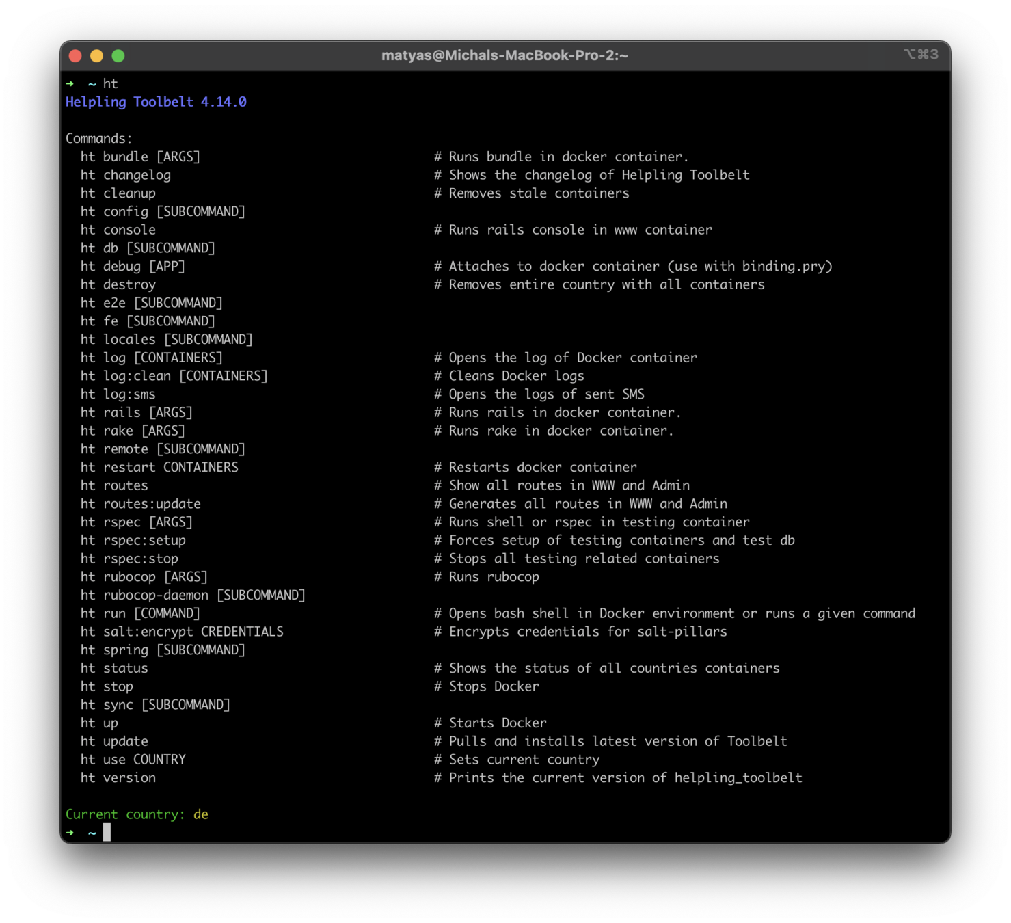Click the 'ht rspec [ARGS]' command

(137, 522)
